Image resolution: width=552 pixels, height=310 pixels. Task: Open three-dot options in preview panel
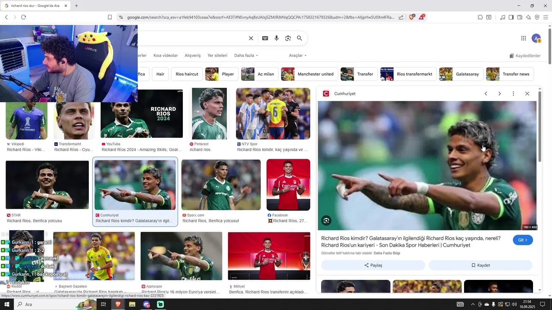[513, 93]
